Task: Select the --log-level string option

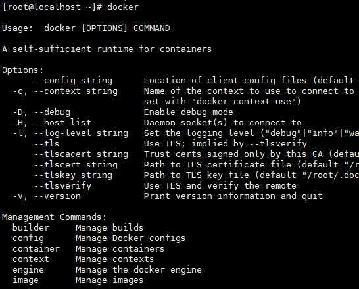Action: click(x=81, y=133)
